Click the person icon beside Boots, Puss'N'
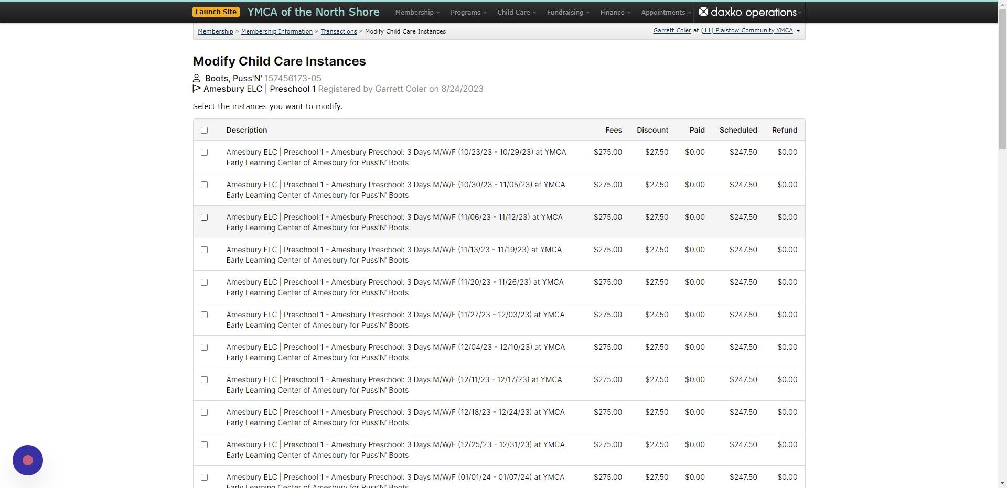This screenshot has height=488, width=1007. coord(197,78)
